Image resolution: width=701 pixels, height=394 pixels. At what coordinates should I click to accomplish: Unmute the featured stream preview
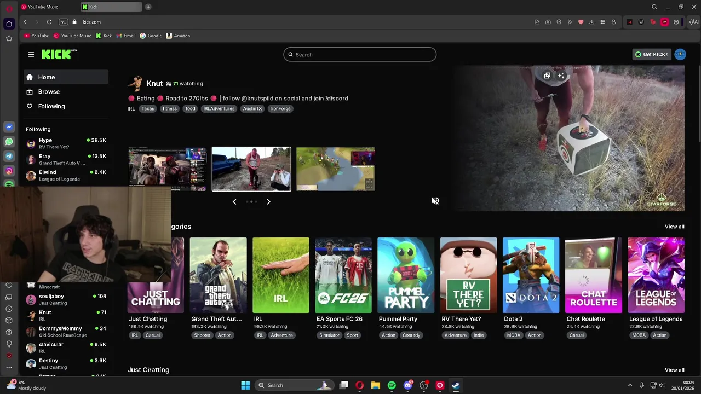(x=435, y=201)
